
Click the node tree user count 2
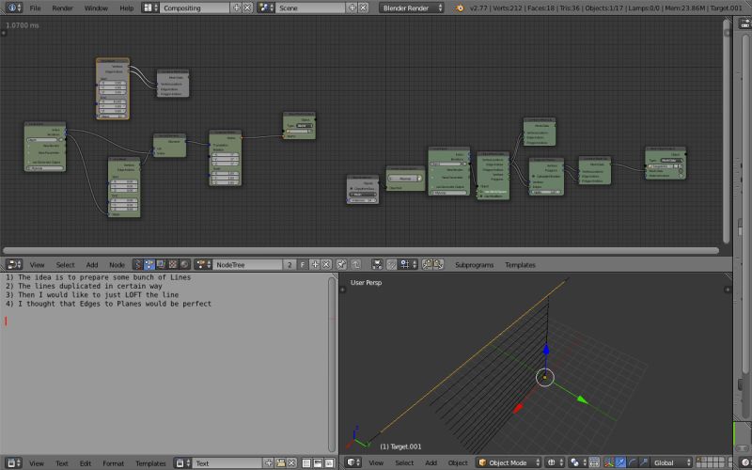click(x=290, y=264)
